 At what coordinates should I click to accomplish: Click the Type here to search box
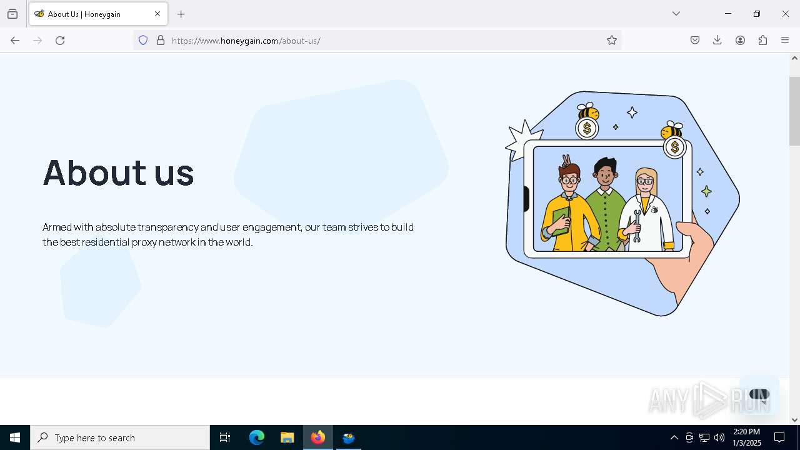[120, 437]
